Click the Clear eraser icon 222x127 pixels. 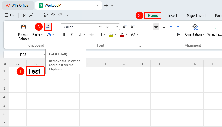(x=133, y=34)
